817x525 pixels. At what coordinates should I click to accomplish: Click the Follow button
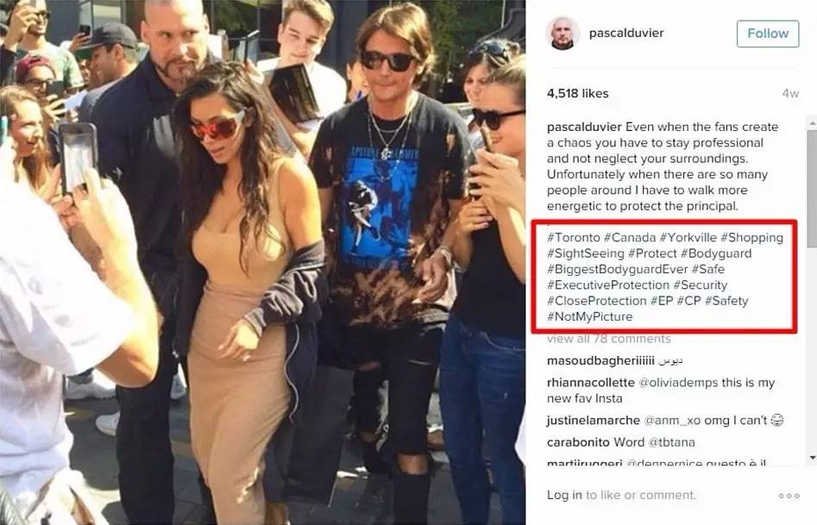click(768, 34)
